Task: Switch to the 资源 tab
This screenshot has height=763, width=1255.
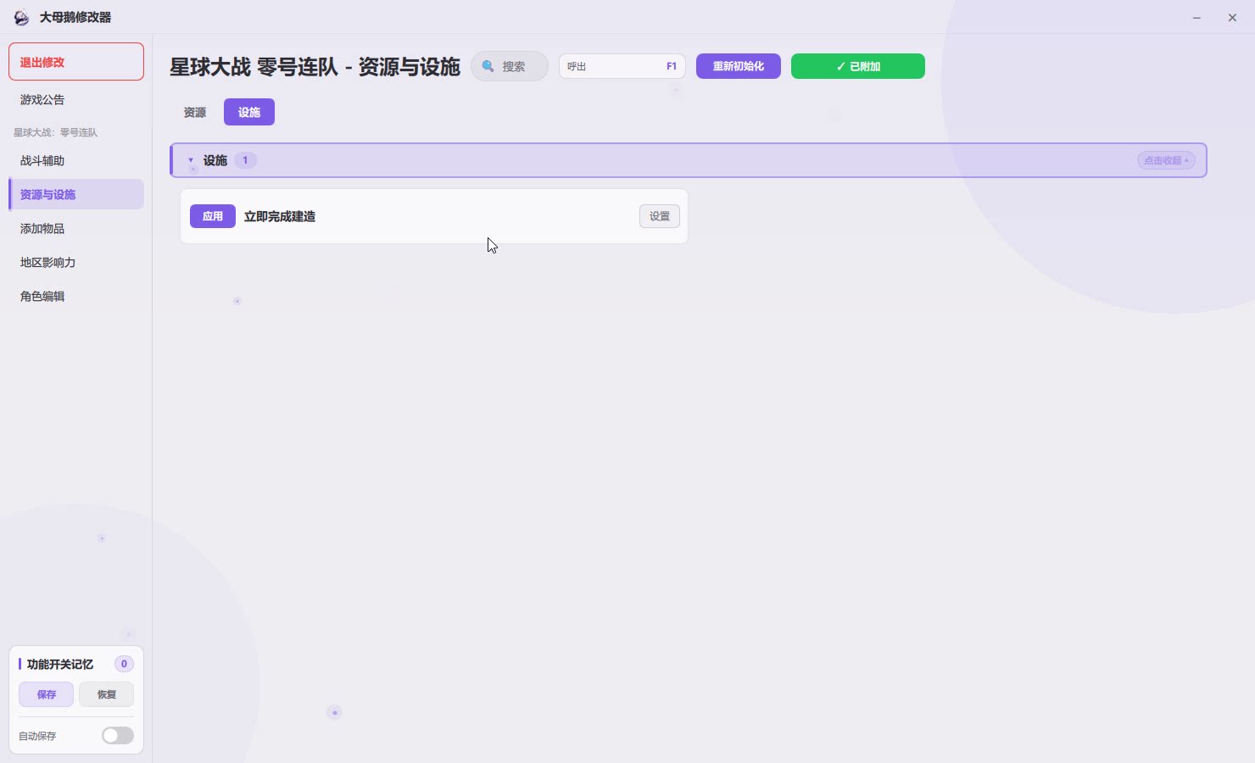Action: pos(195,112)
